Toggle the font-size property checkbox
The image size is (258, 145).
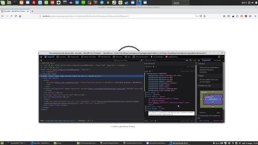click(146, 106)
